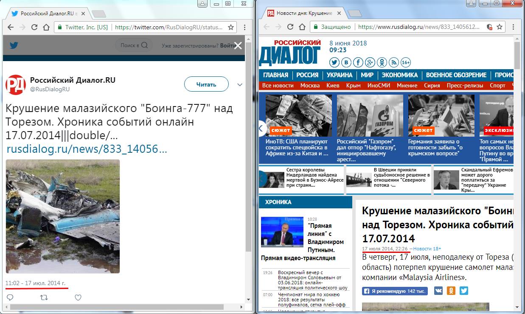This screenshot has height=314, width=525.
Task: Open Chrome menu in Twitter browser window
Action: pyautogui.click(x=245, y=27)
